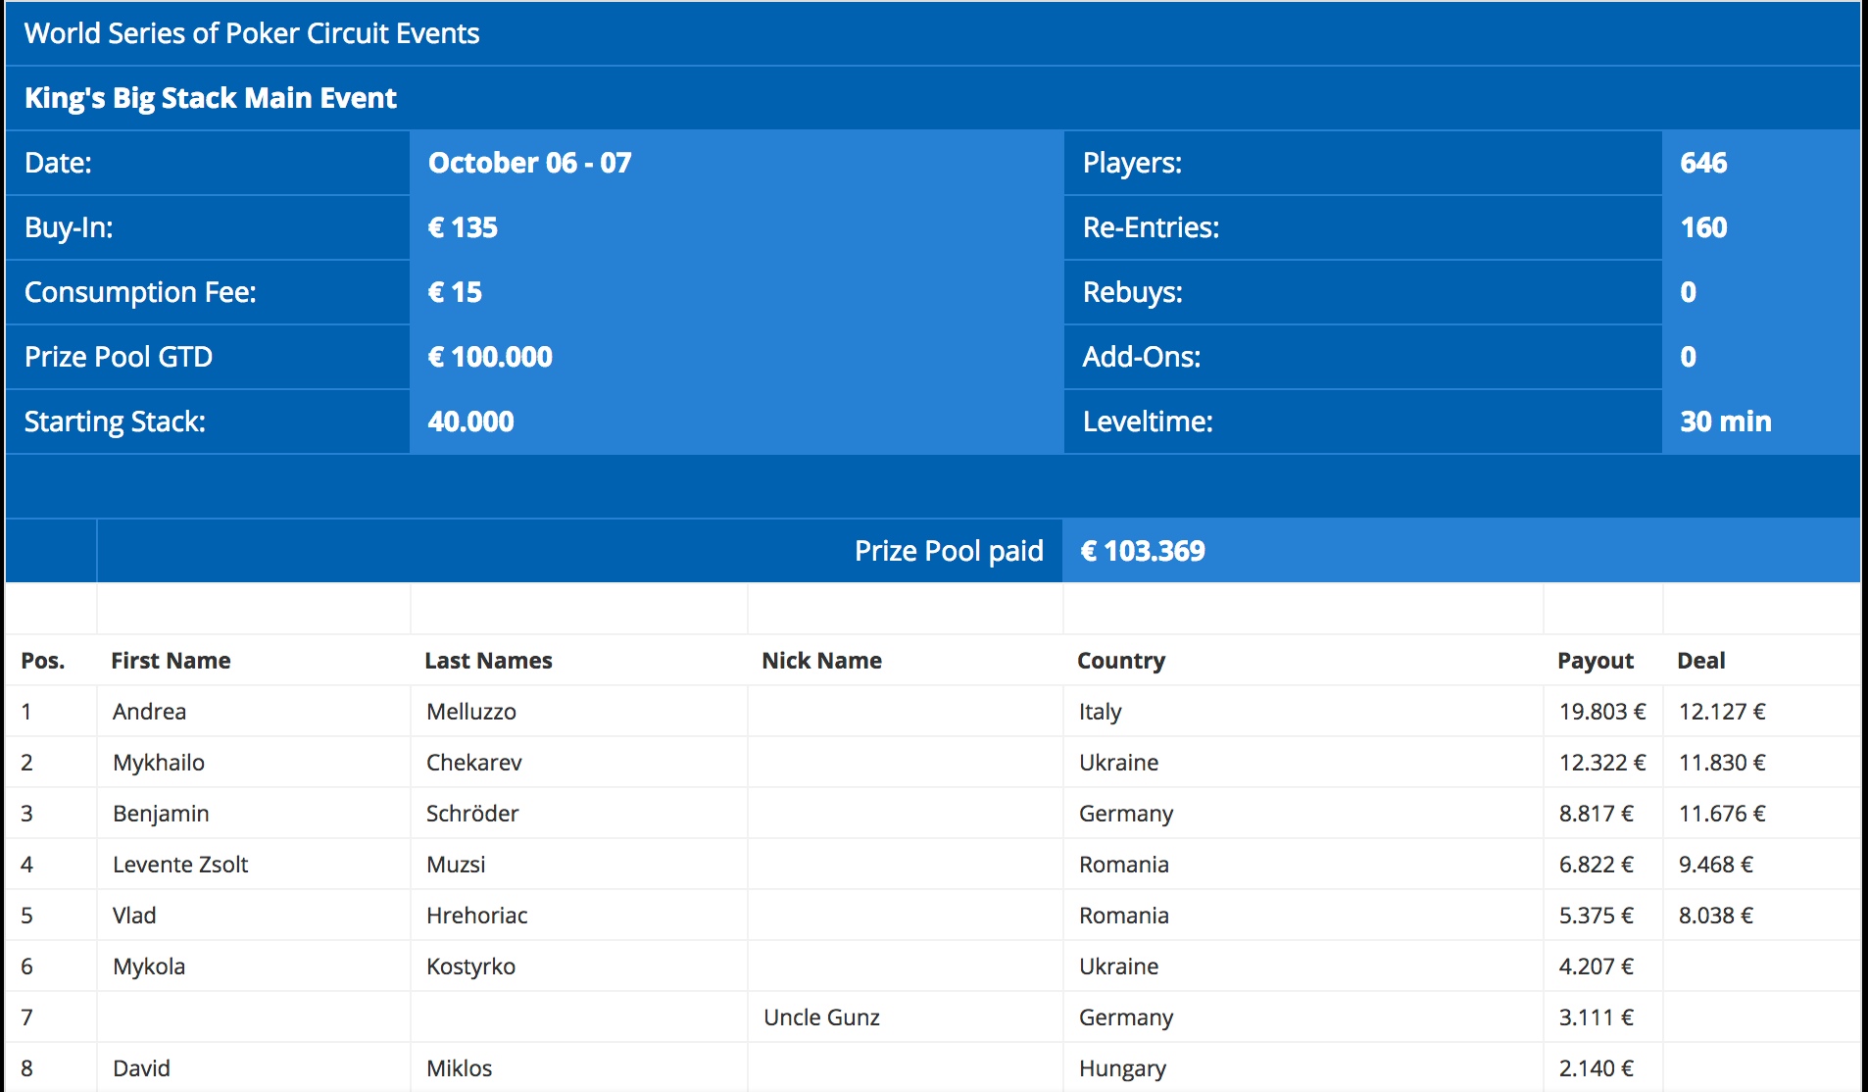
Task: Click first name 'Mykola'
Action: pyautogui.click(x=149, y=967)
